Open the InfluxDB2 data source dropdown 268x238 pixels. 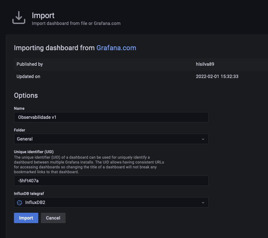click(111, 202)
